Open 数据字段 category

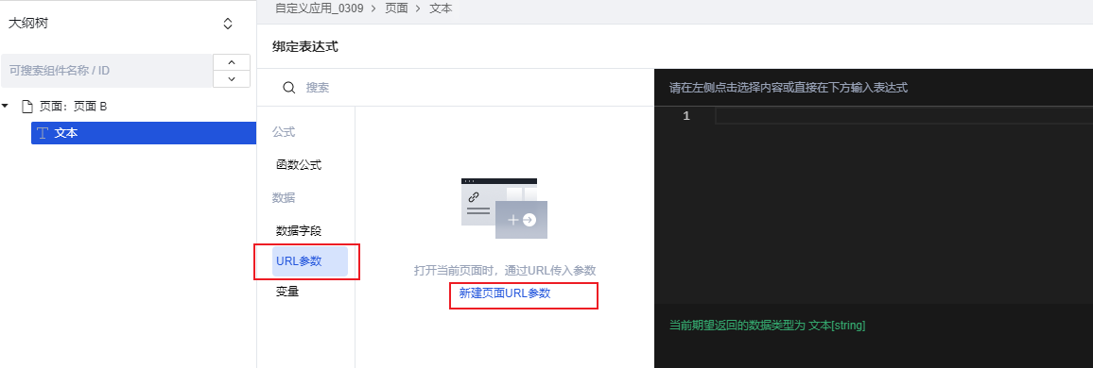pos(299,231)
